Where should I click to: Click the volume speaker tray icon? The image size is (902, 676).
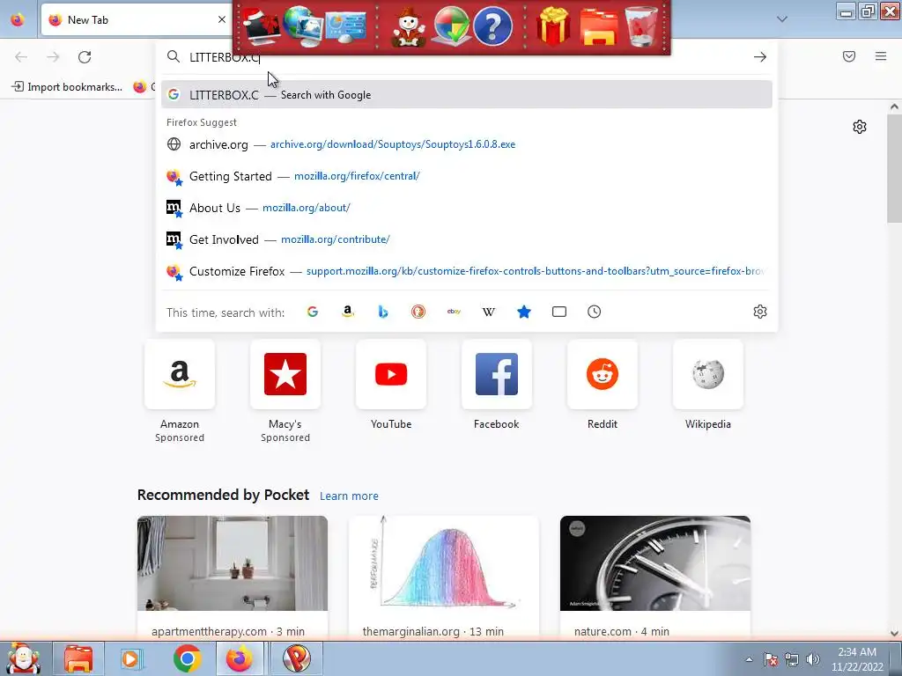click(813, 659)
